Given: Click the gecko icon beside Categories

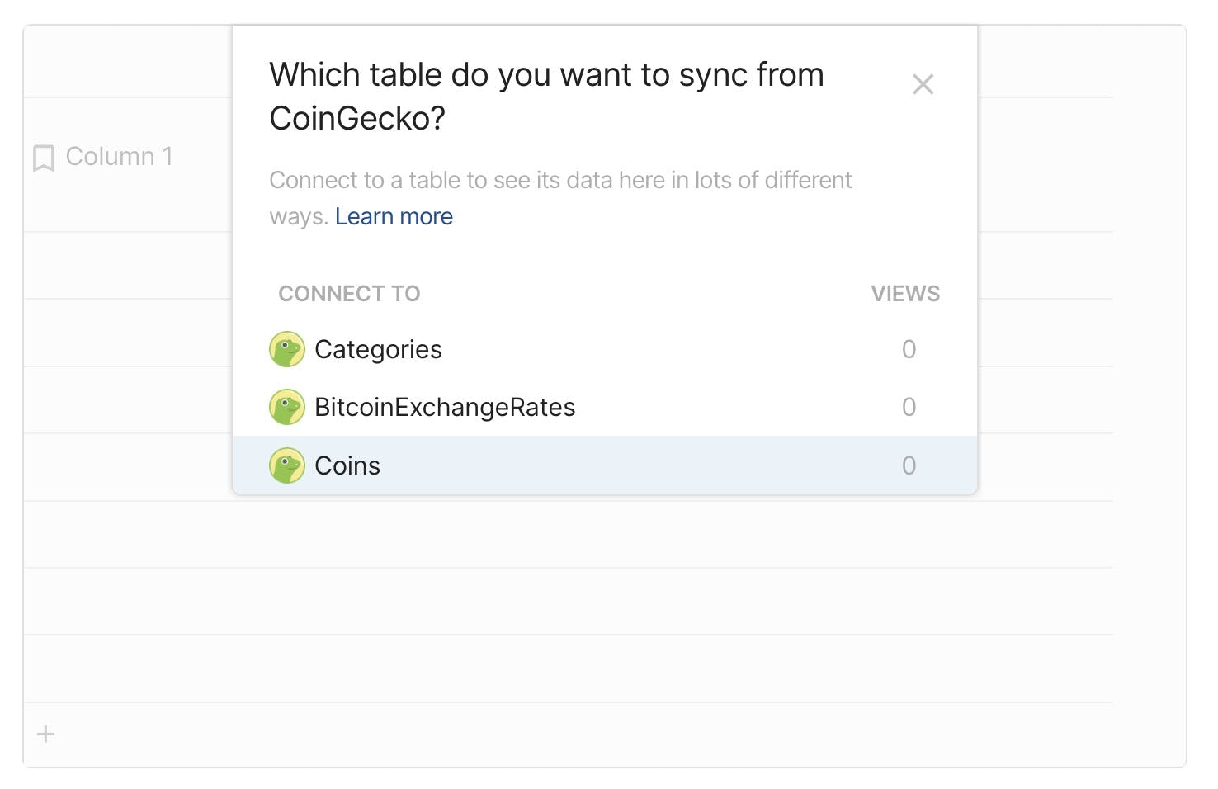Looking at the screenshot, I should 287,349.
